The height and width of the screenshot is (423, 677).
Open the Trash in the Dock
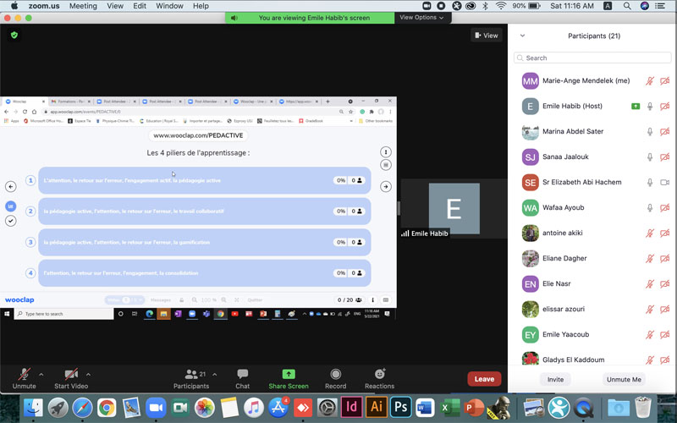click(643, 407)
